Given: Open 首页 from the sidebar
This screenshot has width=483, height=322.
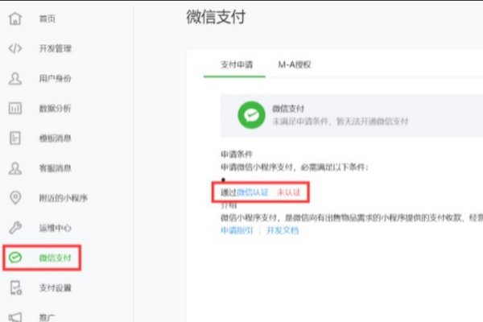Looking at the screenshot, I should coord(47,19).
